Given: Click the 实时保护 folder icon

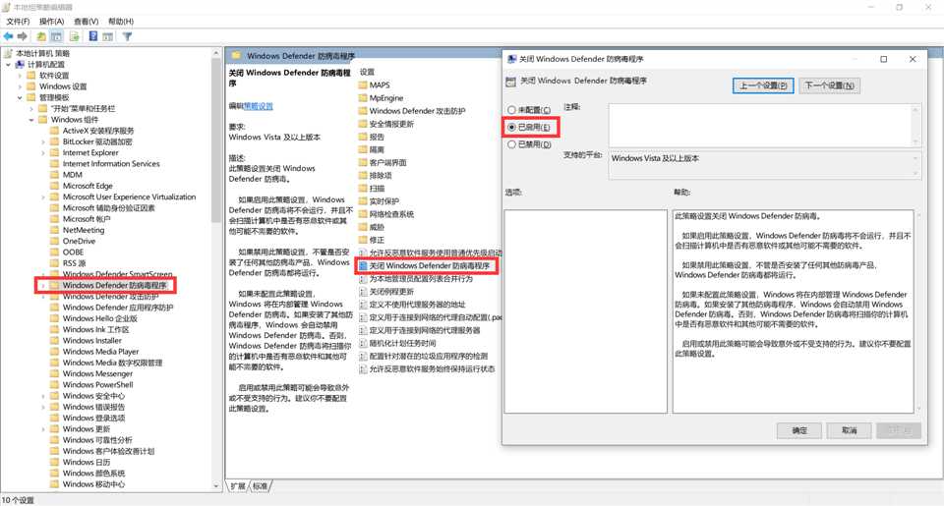Looking at the screenshot, I should click(x=363, y=201).
